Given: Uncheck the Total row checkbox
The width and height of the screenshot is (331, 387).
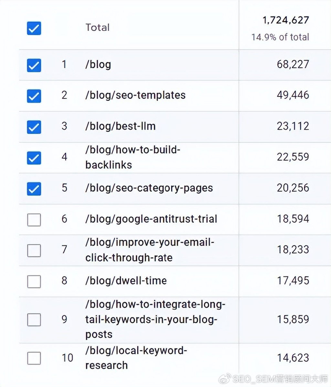Looking at the screenshot, I should point(34,28).
